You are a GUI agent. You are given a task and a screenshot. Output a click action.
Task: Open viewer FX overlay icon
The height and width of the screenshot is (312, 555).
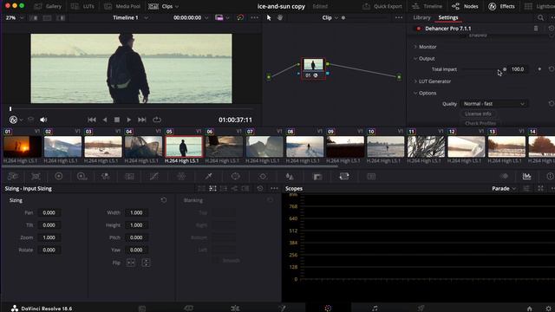pos(14,120)
